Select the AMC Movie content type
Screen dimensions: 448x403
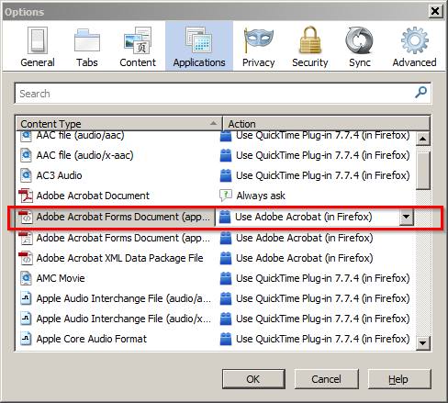click(61, 278)
